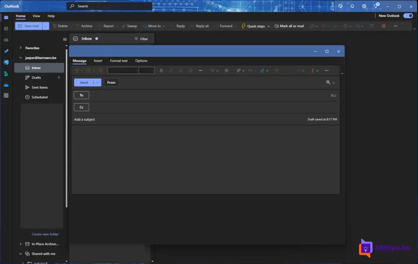The height and width of the screenshot is (264, 418).
Task: Toggle the Inbox favorite star
Action: pyautogui.click(x=97, y=39)
